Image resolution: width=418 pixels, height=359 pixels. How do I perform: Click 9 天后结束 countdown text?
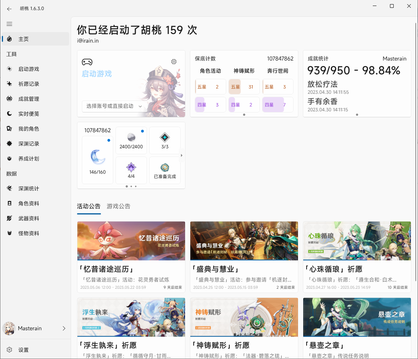point(173,287)
